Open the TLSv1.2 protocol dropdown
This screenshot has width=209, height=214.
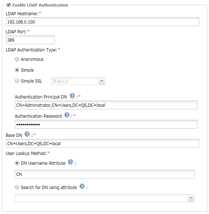coord(78,81)
